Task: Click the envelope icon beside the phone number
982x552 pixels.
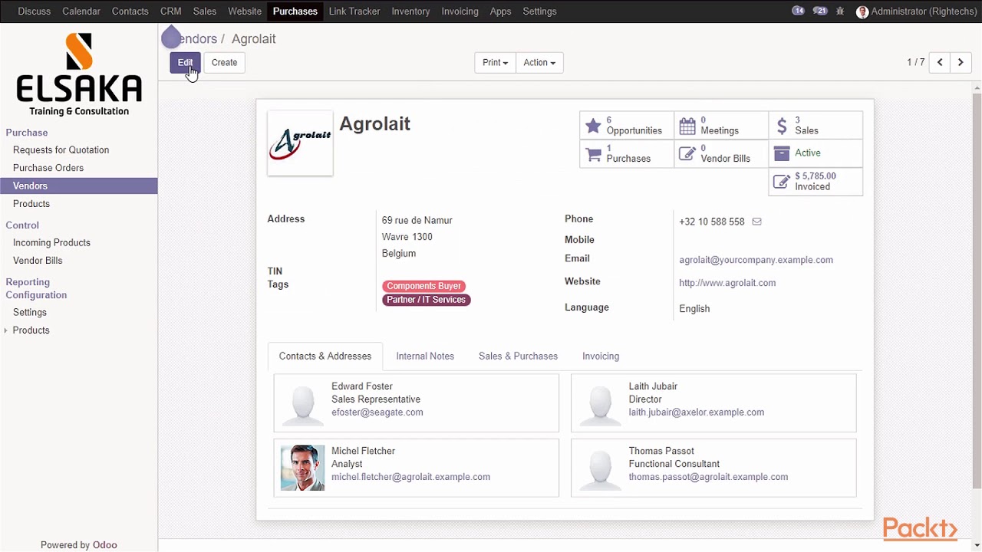Action: point(756,222)
